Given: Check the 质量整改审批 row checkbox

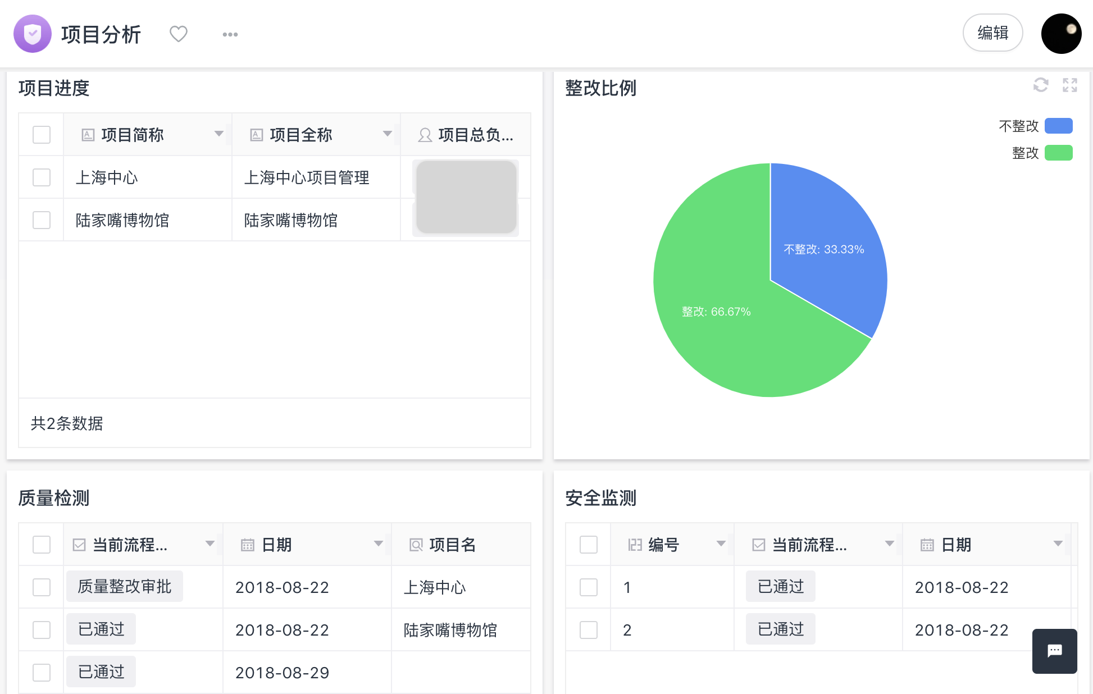Looking at the screenshot, I should pyautogui.click(x=42, y=587).
